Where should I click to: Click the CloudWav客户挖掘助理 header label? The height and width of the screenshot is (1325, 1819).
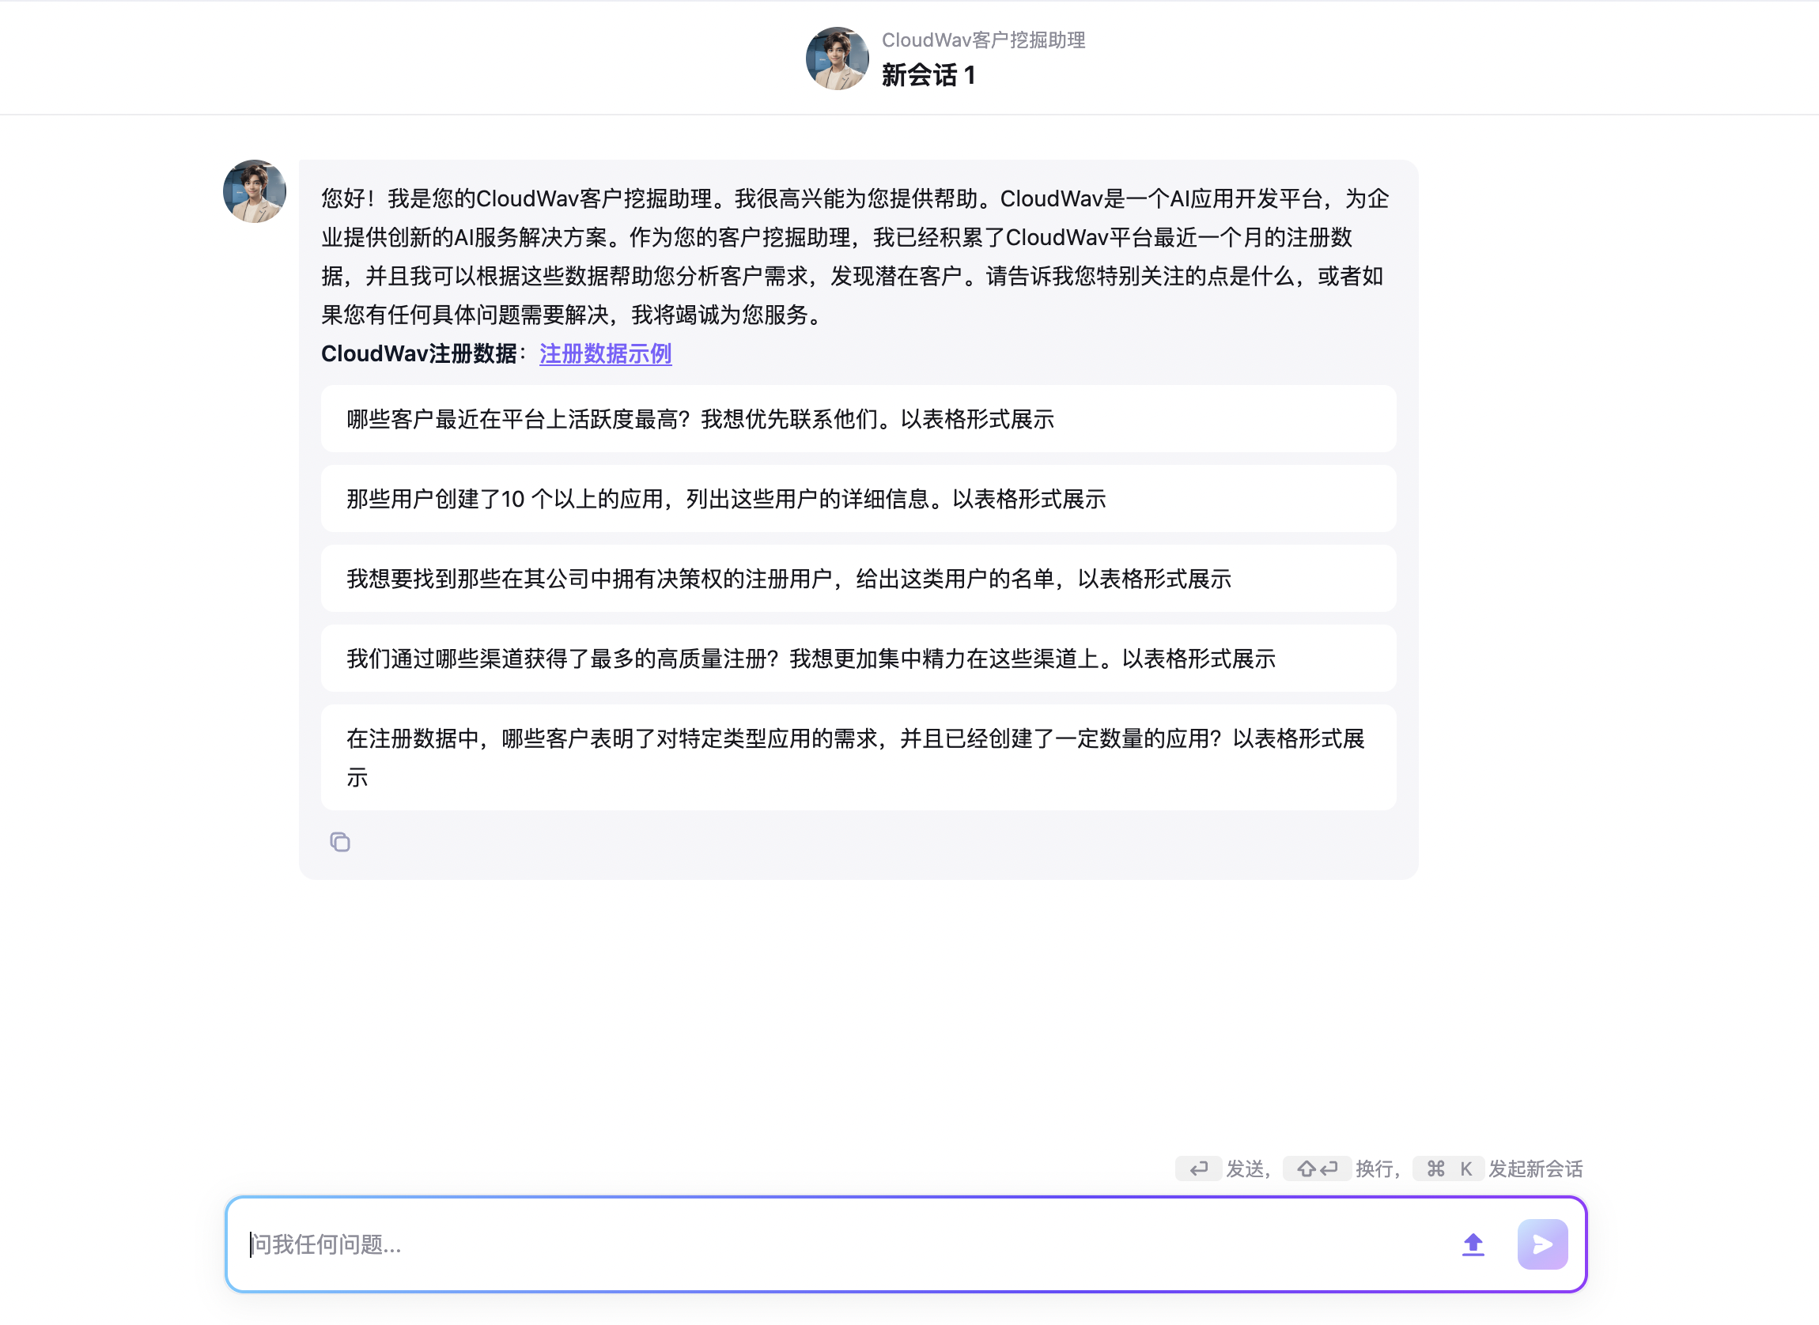(x=983, y=40)
